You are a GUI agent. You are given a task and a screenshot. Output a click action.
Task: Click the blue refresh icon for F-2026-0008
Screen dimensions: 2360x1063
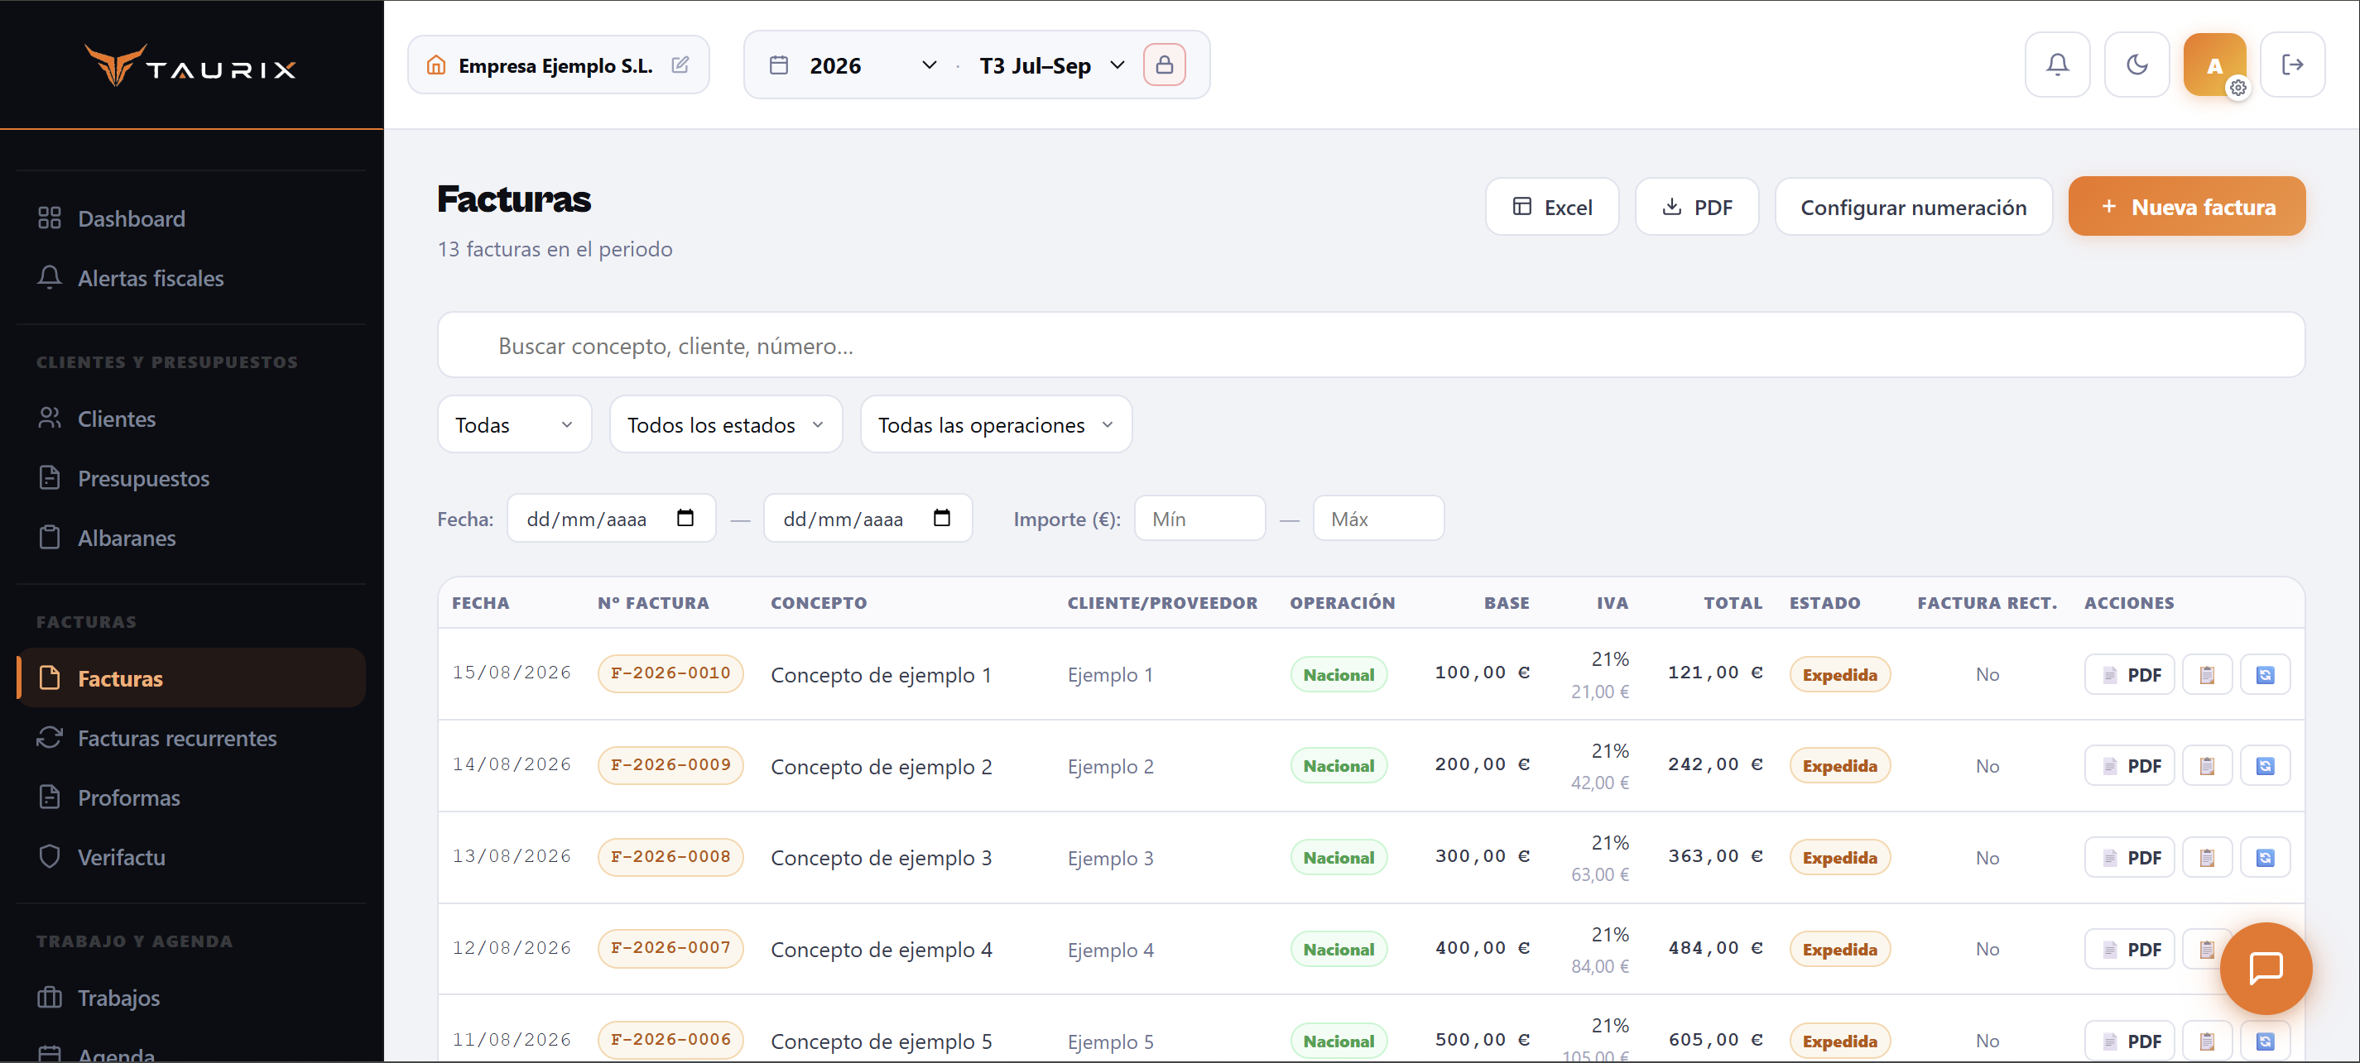2265,858
